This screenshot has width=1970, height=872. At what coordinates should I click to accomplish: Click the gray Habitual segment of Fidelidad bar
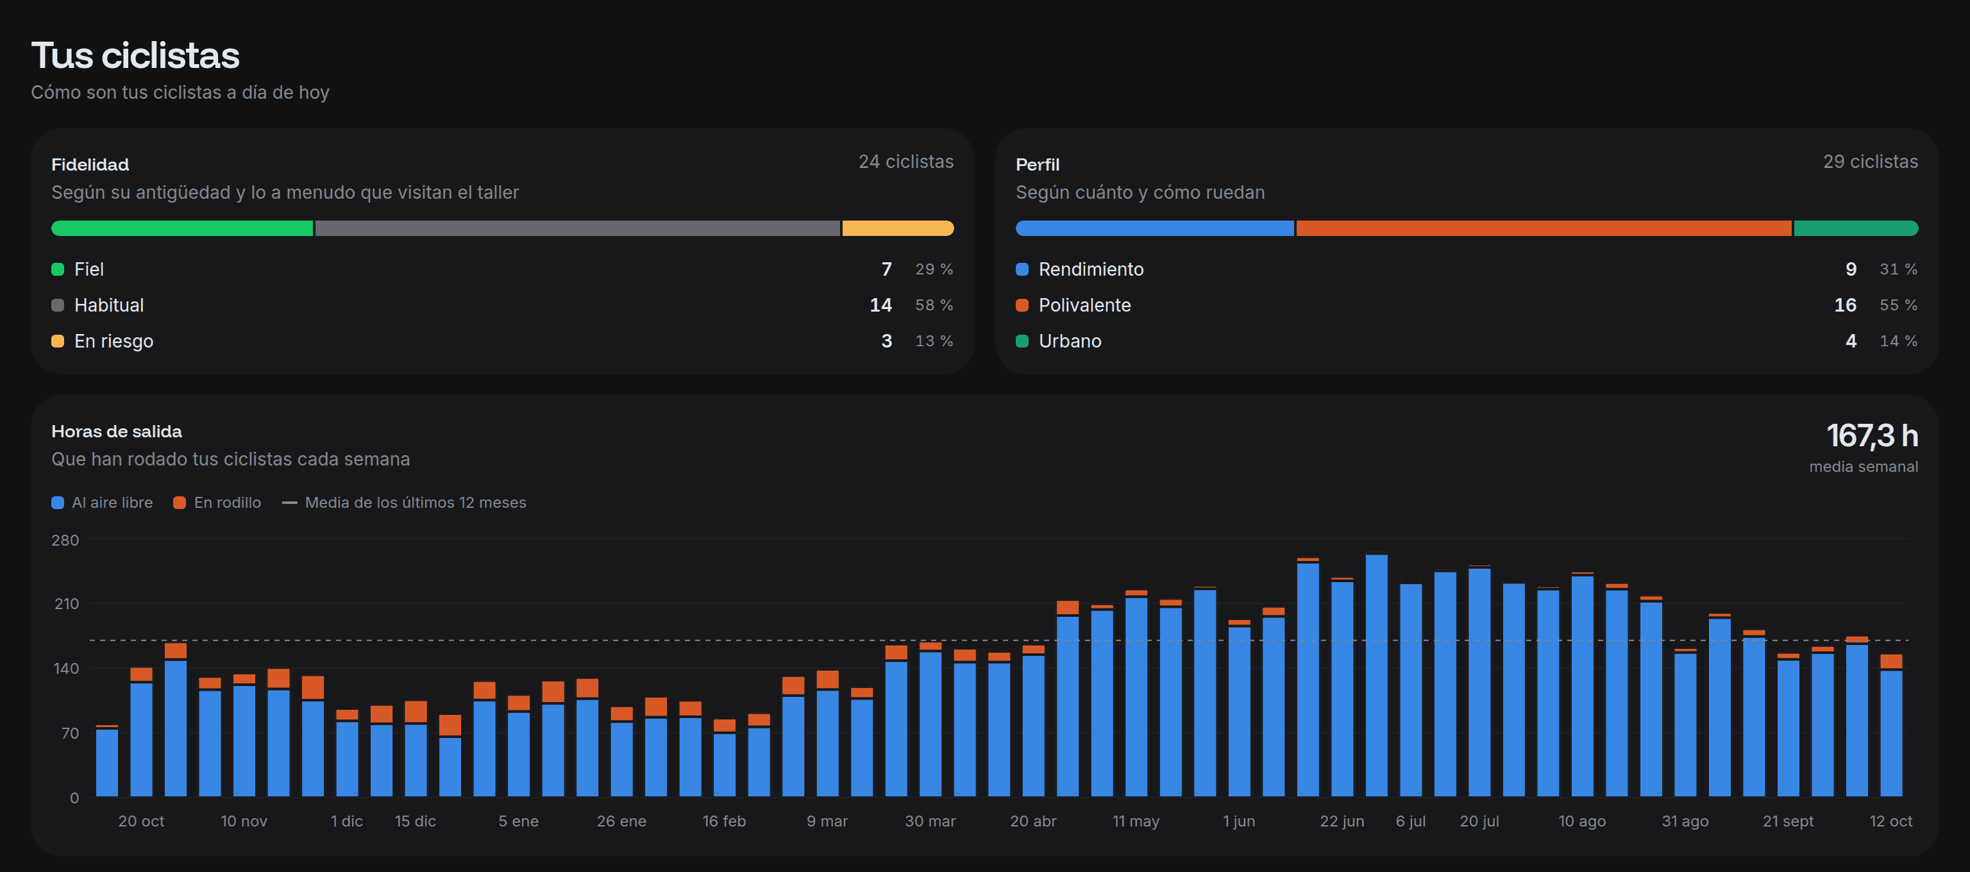pos(577,228)
